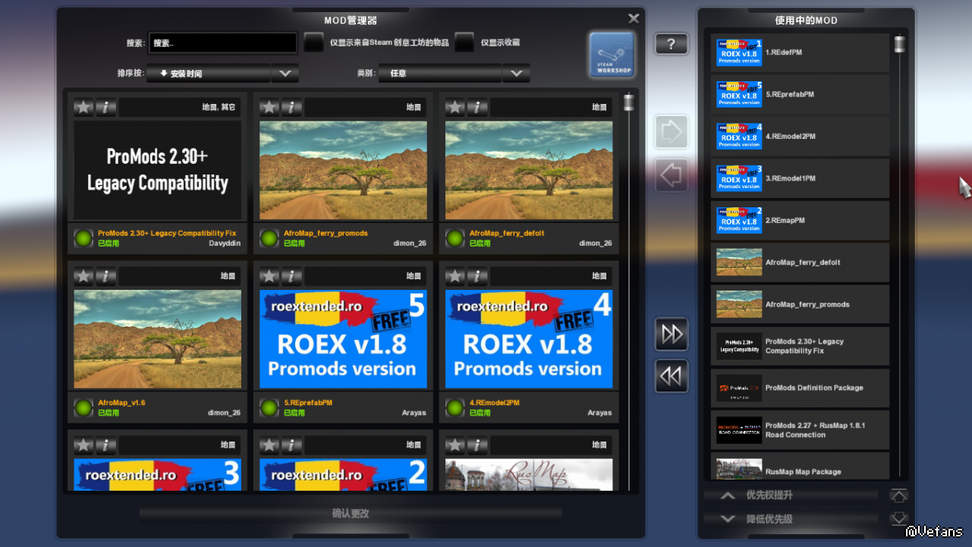972x547 pixels.
Task: Click the single right arrow move button
Action: (672, 132)
